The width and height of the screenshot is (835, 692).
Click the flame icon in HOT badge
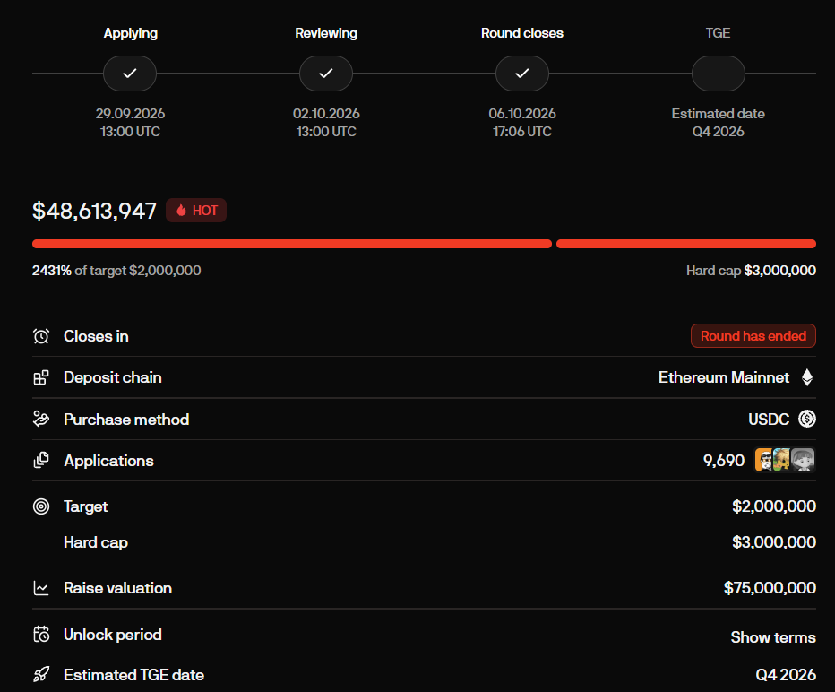[x=181, y=211]
